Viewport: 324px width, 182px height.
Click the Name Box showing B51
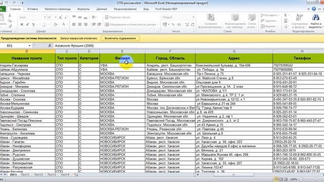click(x=14, y=45)
